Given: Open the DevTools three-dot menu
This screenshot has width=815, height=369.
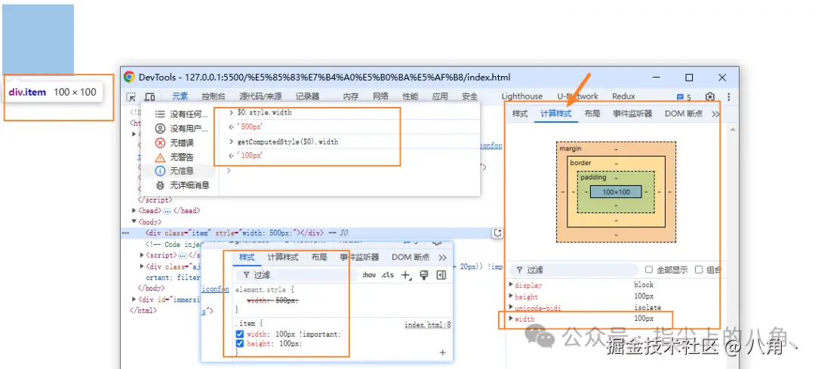Looking at the screenshot, I should click(x=729, y=96).
